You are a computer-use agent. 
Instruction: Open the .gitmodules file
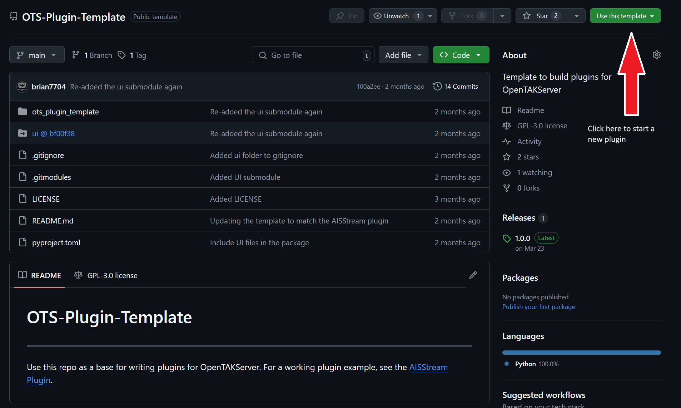[x=51, y=177]
